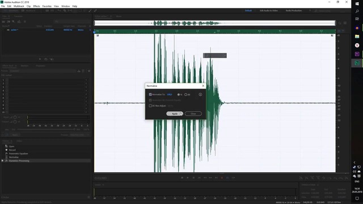This screenshot has height=204, width=363.
Task: Click the Pause transport button
Action: pyautogui.click(x=193, y=177)
